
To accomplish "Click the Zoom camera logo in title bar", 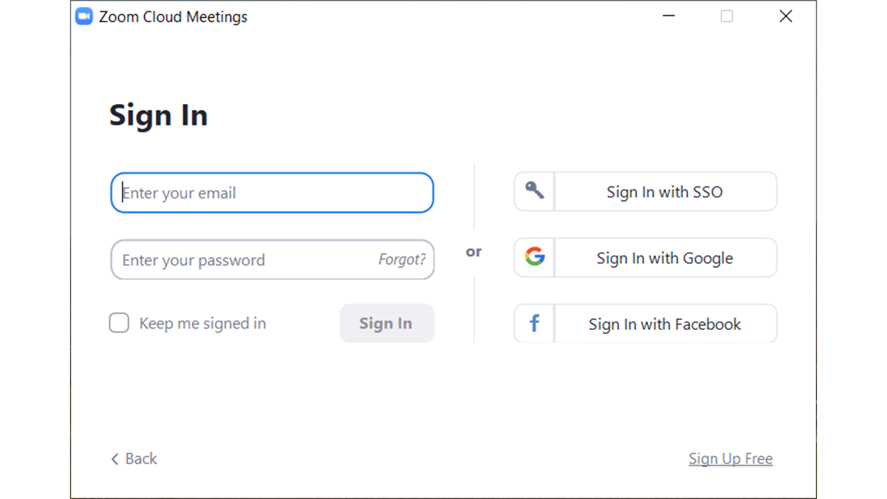I will (84, 17).
